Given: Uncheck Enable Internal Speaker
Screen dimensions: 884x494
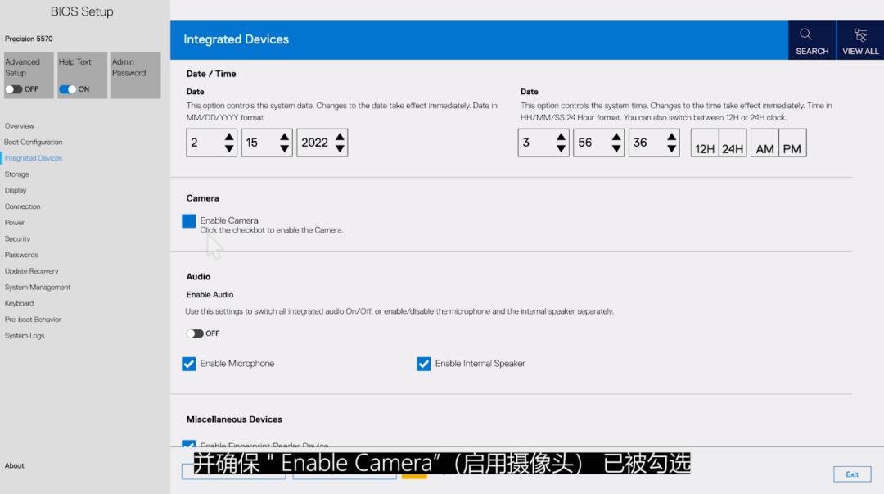Looking at the screenshot, I should [423, 363].
